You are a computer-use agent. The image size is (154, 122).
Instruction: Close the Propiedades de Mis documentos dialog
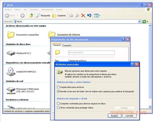(128, 39)
